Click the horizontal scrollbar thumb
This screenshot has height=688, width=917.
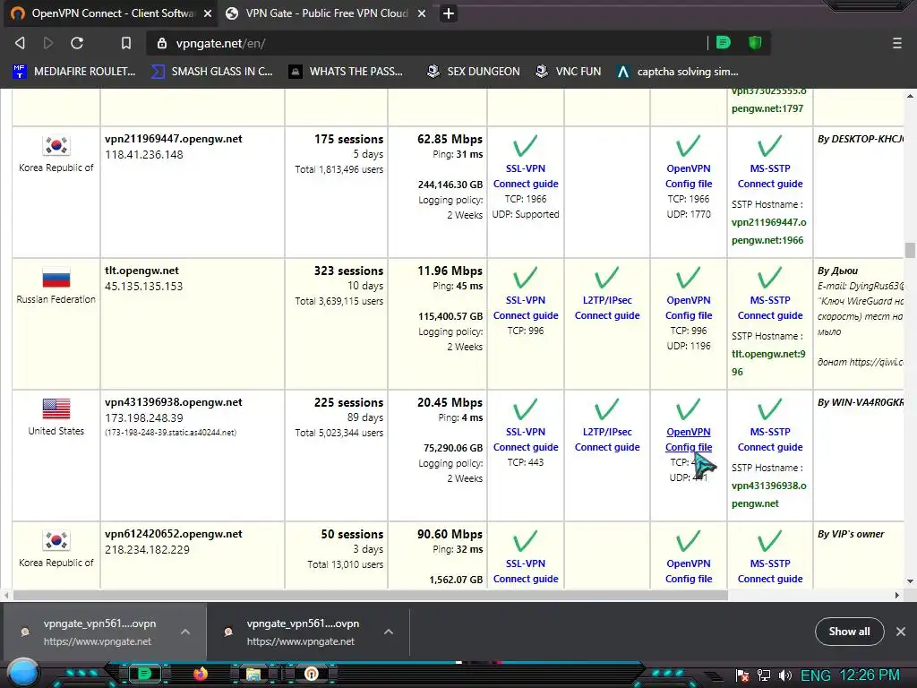(371, 595)
